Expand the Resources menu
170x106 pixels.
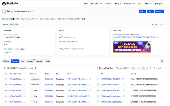129,4
